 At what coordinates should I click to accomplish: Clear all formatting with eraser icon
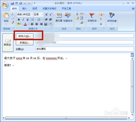(51, 24)
